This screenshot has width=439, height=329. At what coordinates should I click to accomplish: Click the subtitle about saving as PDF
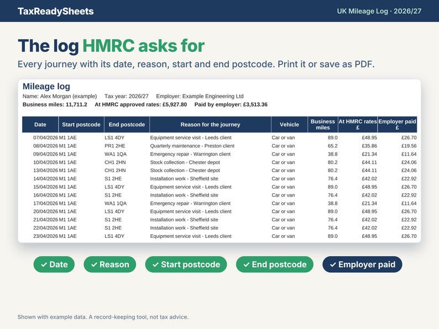tap(196, 64)
